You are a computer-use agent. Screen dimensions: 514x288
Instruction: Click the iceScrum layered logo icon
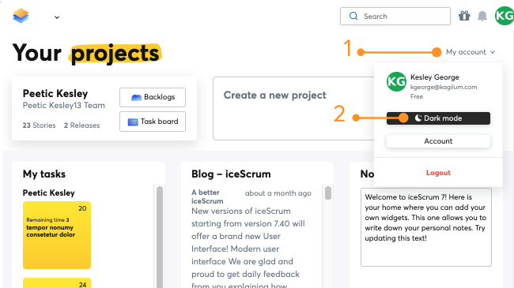coord(21,16)
